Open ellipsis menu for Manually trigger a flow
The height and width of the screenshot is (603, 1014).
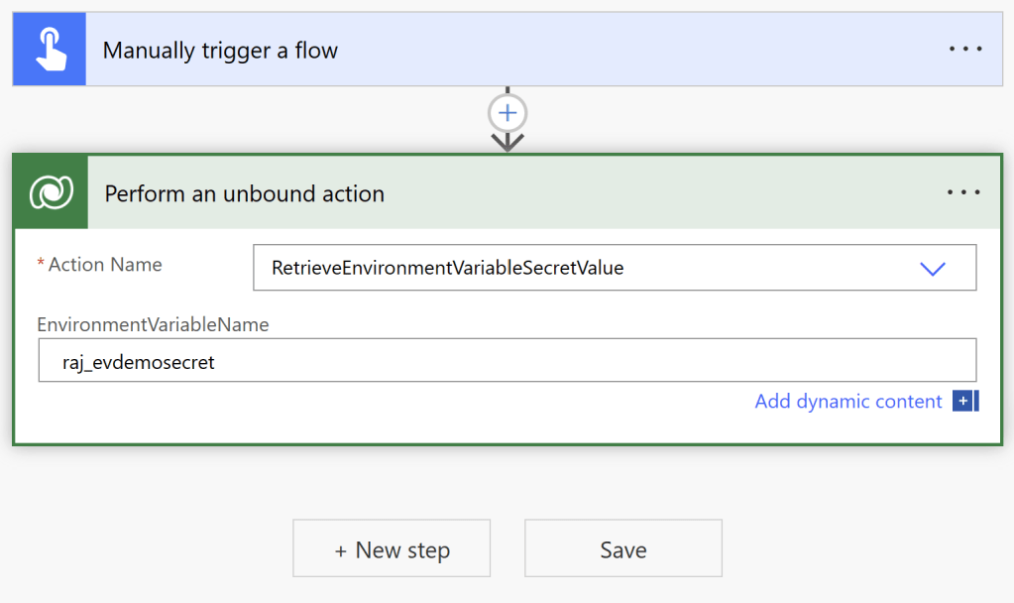[964, 50]
